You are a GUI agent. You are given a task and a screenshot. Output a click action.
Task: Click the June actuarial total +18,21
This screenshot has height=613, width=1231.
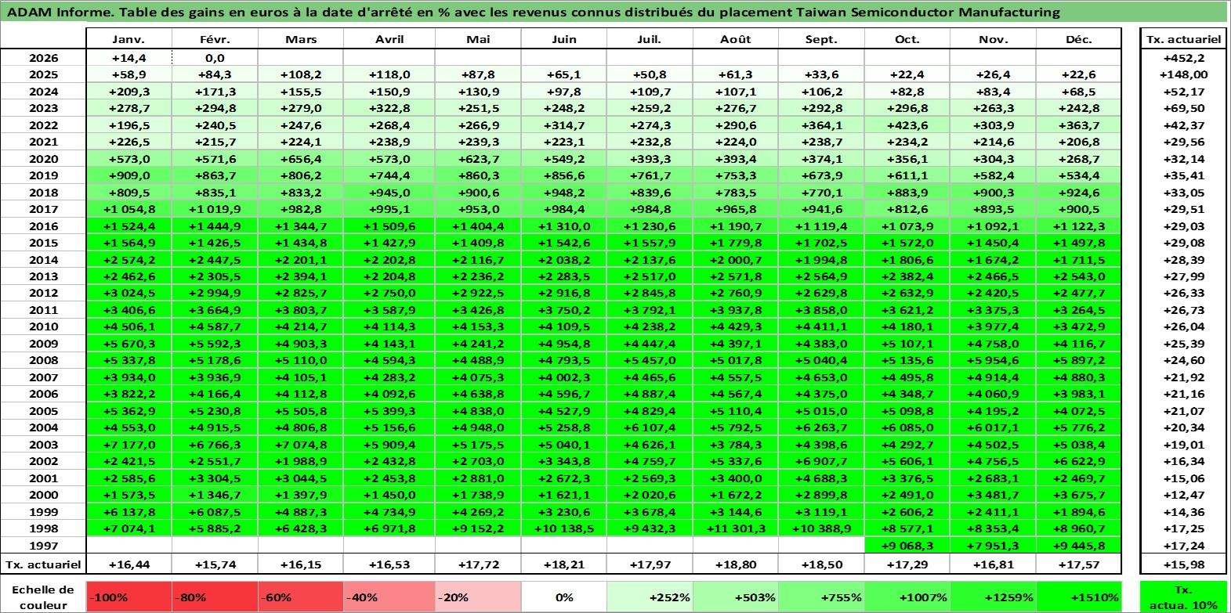(x=564, y=564)
